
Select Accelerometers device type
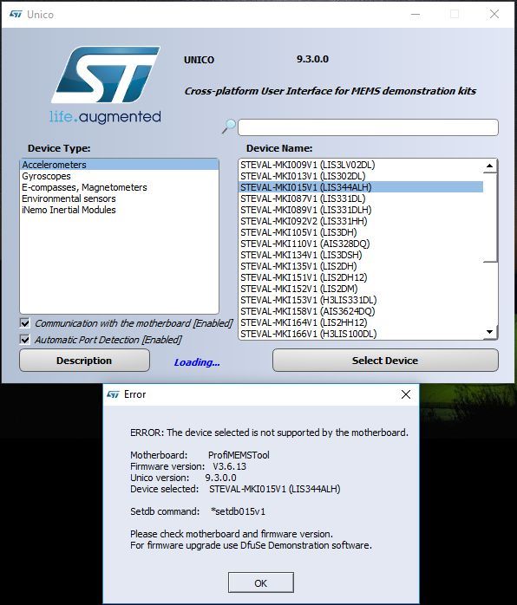(119, 165)
